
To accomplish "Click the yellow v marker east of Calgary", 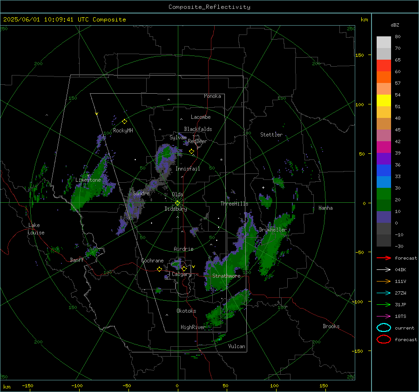I will point(194,267).
